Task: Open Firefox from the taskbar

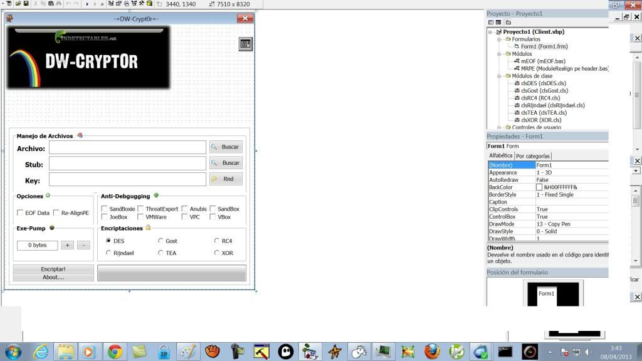Action: (x=431, y=352)
